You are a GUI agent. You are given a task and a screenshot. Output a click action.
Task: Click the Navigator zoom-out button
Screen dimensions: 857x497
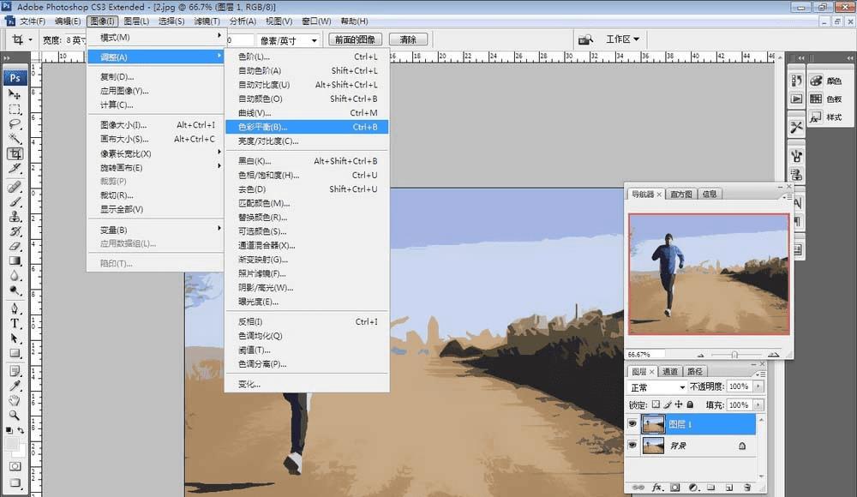[701, 356]
